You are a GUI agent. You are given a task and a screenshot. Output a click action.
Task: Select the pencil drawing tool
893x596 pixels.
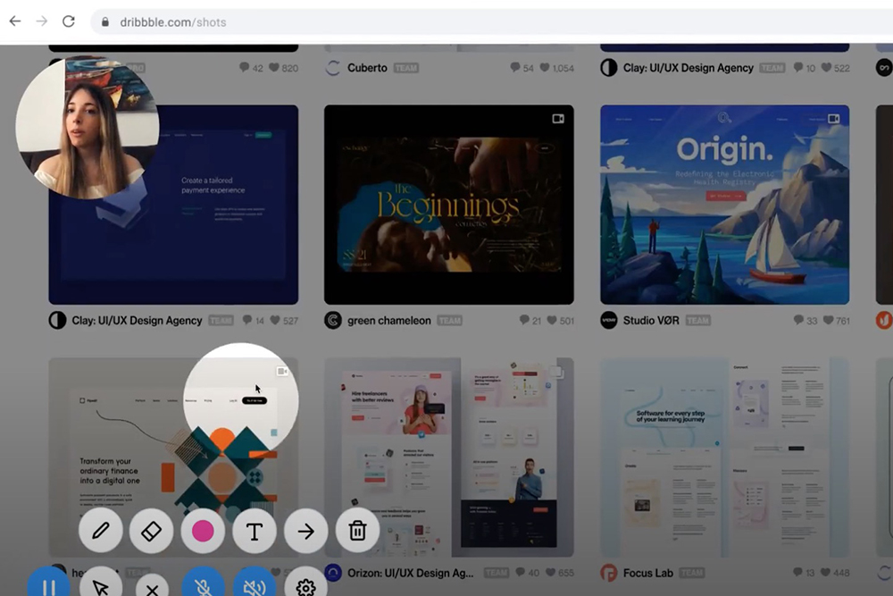[x=101, y=531]
